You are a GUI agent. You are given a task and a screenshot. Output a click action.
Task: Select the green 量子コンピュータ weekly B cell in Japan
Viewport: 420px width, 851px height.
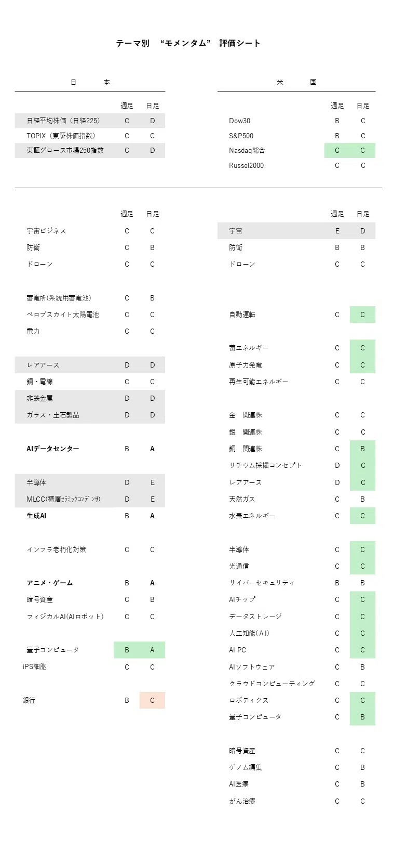127,650
